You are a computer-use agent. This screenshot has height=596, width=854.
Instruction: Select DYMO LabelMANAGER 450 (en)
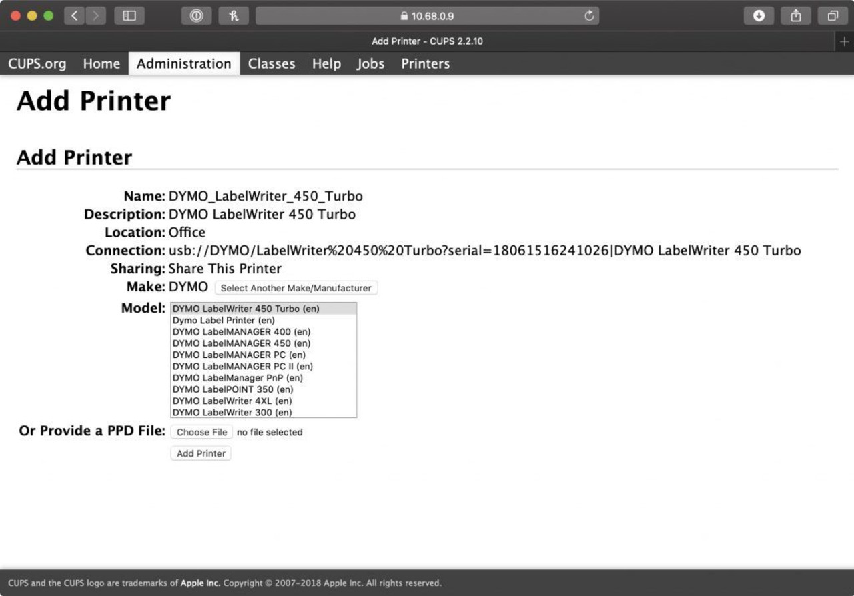(264, 343)
